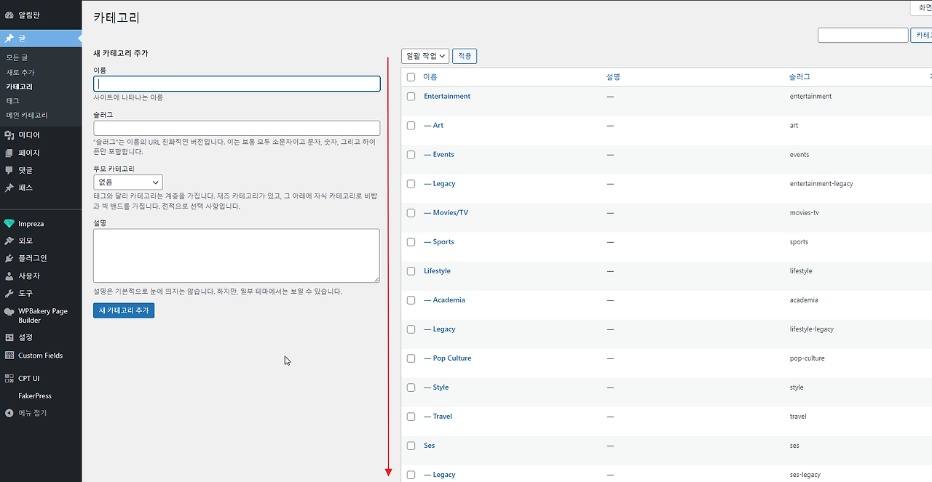
Task: Check the Lifestyle category checkbox
Action: (411, 270)
